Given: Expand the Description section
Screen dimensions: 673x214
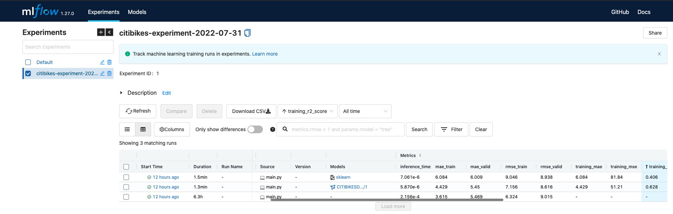Looking at the screenshot, I should pos(121,93).
